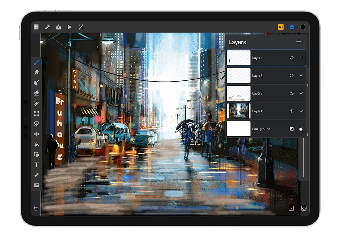Open the hammer tools menu
340x237 pixels.
[47, 27]
